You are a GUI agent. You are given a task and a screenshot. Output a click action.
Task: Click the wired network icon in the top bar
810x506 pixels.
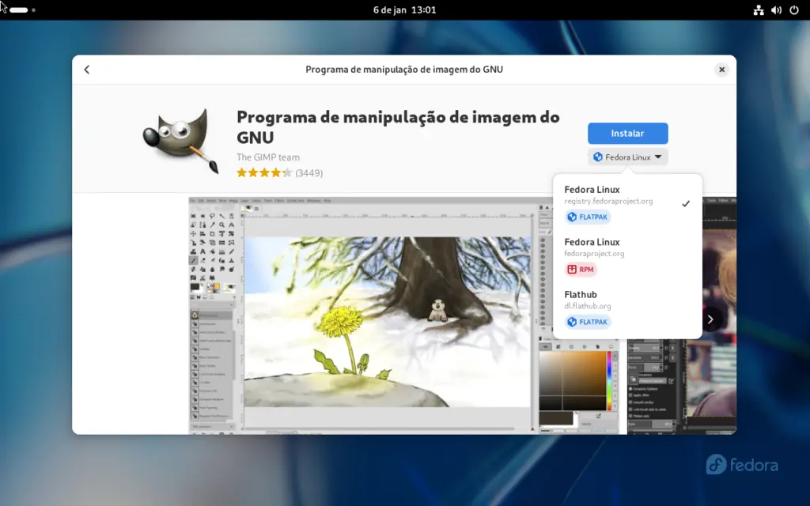coord(757,10)
